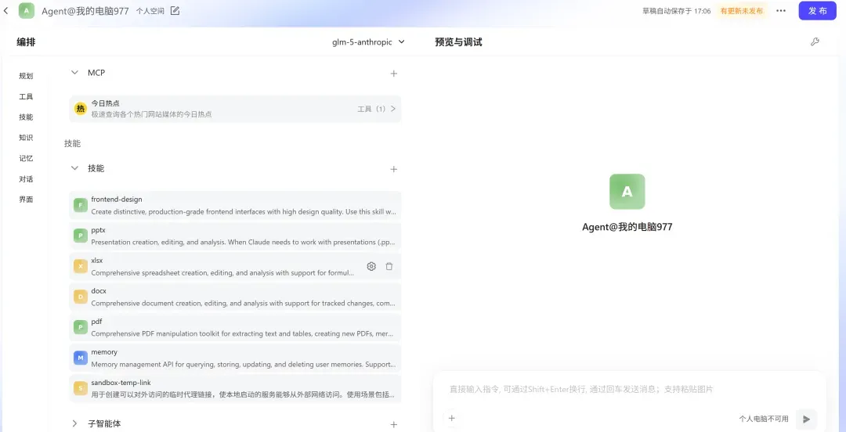Go back using the top-left arrow

[x=6, y=11]
